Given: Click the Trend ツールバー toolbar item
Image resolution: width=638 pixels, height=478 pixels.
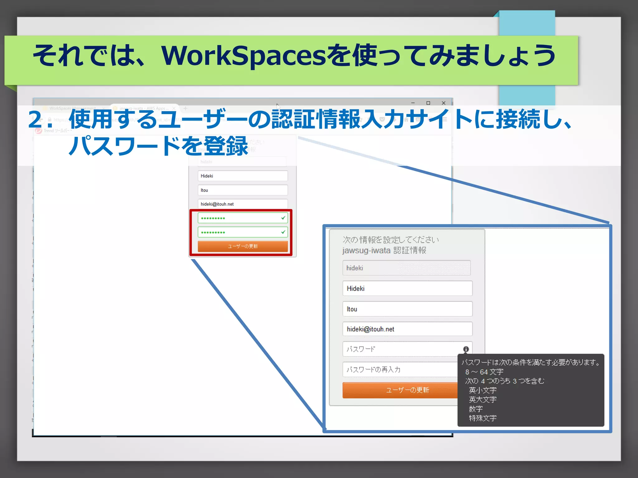Looking at the screenshot, I should pos(54,131).
